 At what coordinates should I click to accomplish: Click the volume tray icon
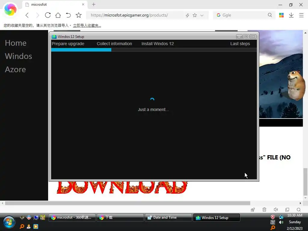pos(281,222)
